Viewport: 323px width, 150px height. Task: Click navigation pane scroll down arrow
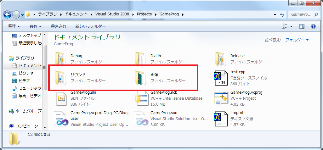point(45,128)
